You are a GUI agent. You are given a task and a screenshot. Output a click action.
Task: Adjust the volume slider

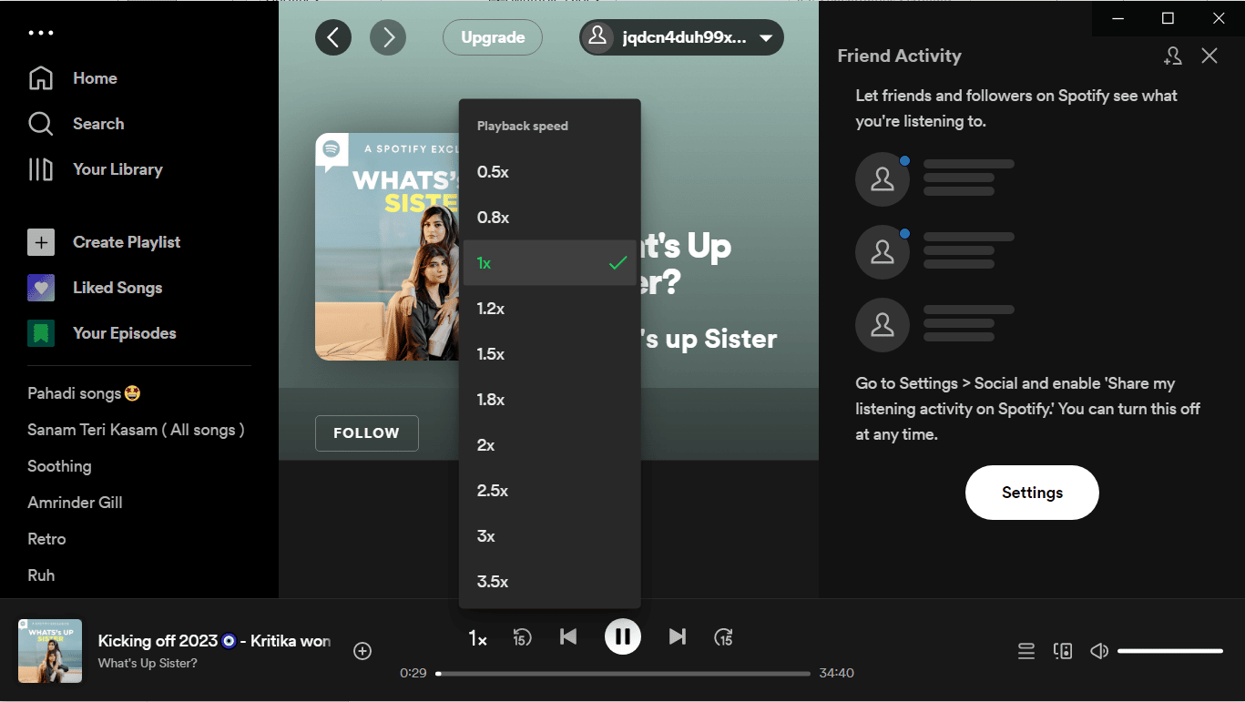click(x=1170, y=651)
